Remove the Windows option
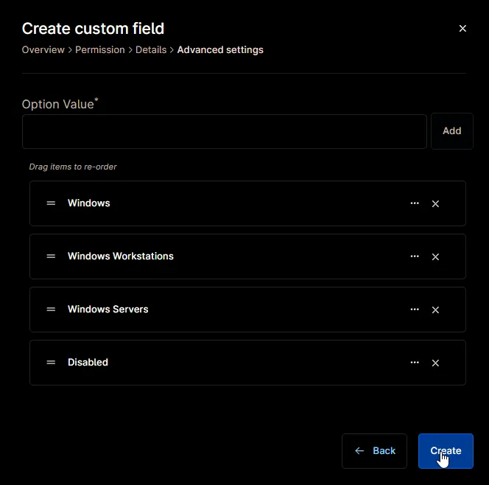The width and height of the screenshot is (489, 485). 435,203
